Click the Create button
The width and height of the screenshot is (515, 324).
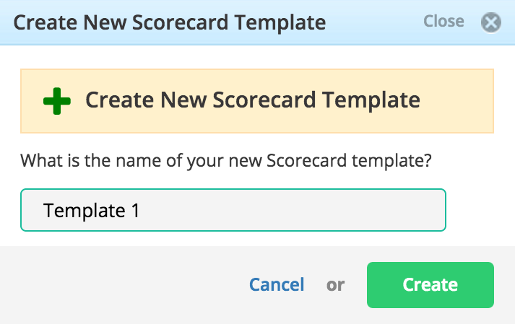[x=430, y=284]
